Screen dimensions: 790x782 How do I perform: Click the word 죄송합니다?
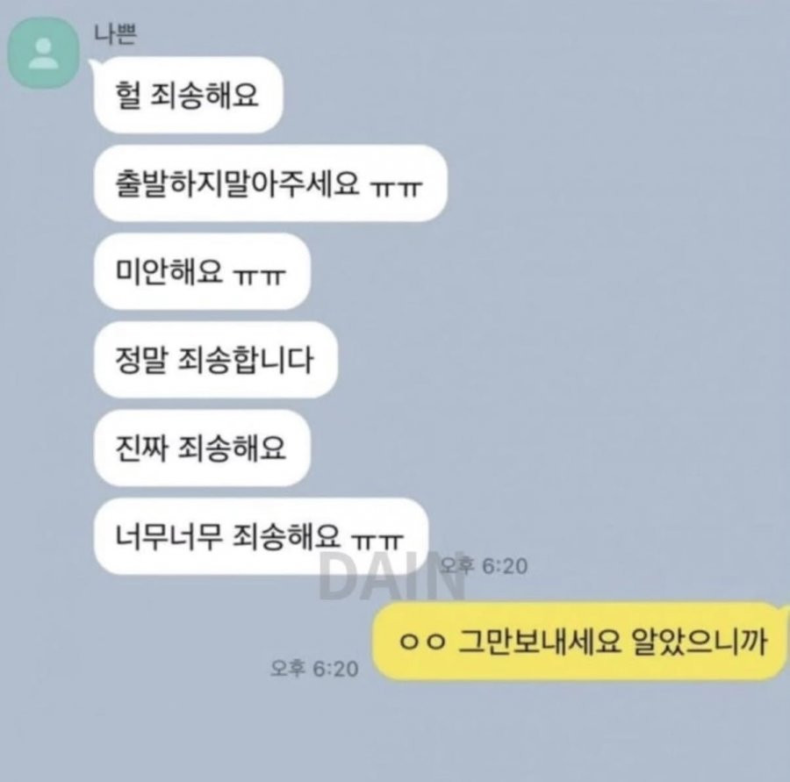(x=246, y=360)
